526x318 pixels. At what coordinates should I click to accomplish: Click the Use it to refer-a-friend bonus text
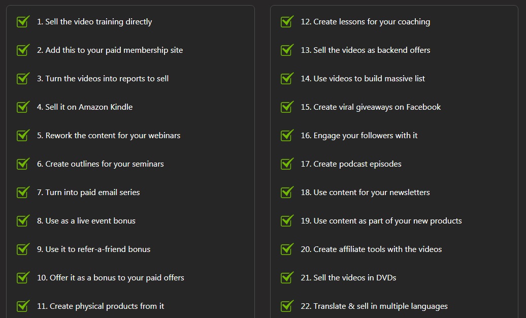93,249
